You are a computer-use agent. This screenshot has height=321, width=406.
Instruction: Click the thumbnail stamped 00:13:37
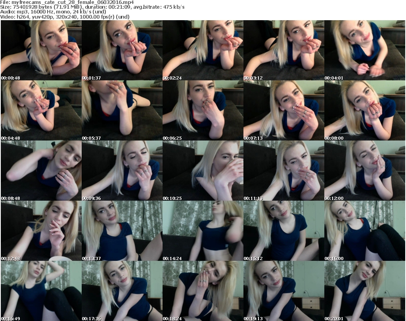pos(122,231)
